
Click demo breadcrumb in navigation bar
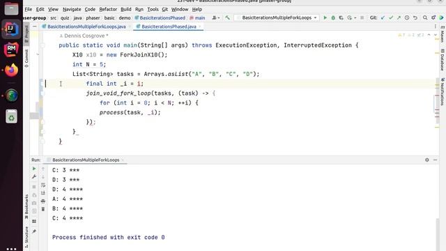(x=125, y=17)
